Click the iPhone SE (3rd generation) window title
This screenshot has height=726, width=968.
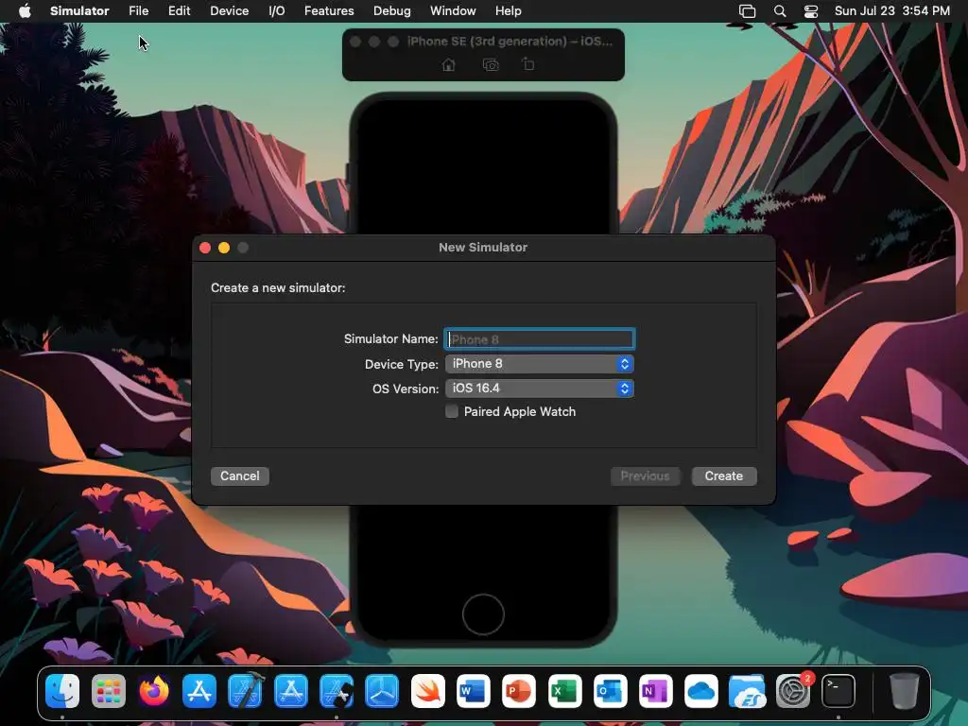point(510,42)
